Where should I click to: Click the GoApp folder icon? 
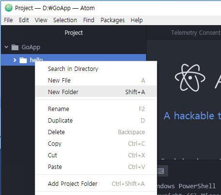tap(15, 47)
